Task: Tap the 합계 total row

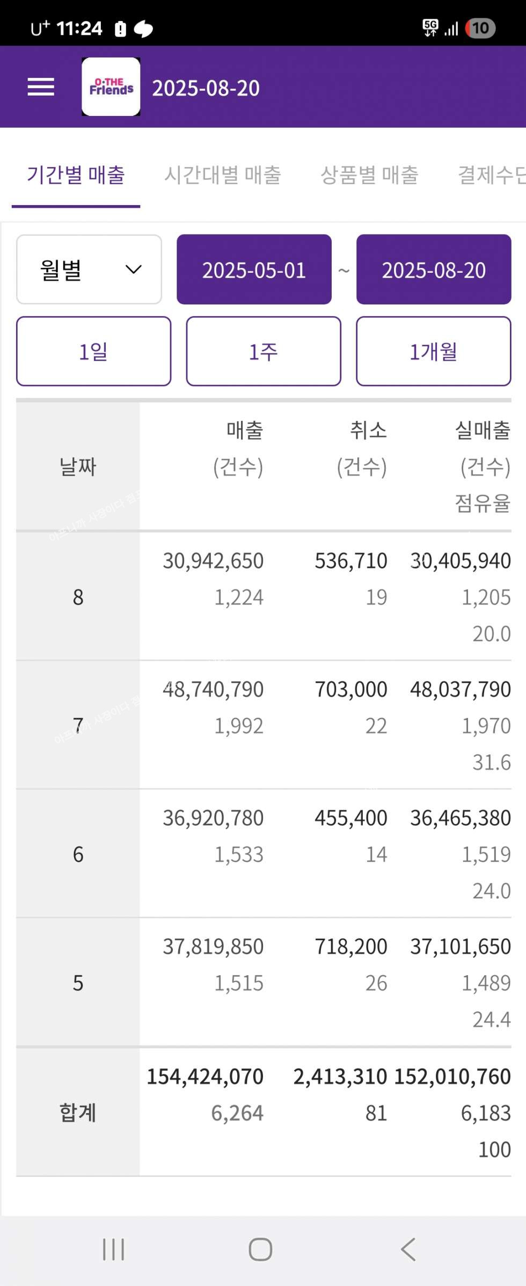Action: click(263, 1113)
